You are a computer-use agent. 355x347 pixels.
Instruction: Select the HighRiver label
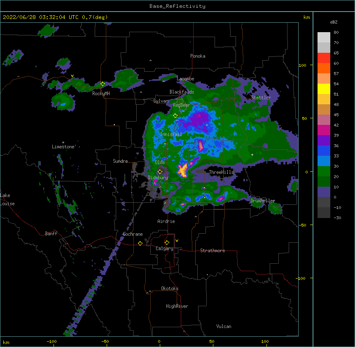(x=177, y=306)
